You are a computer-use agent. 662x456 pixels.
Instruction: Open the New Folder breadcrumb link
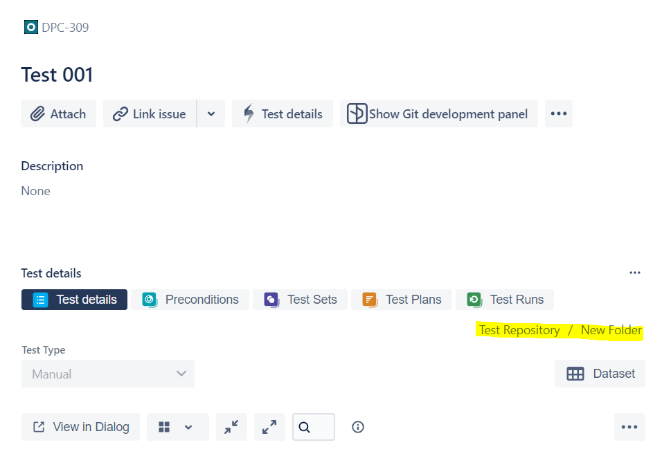(611, 330)
